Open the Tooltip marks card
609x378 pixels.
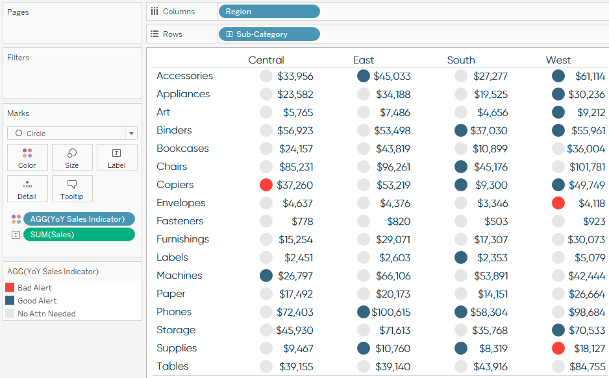[x=72, y=189]
